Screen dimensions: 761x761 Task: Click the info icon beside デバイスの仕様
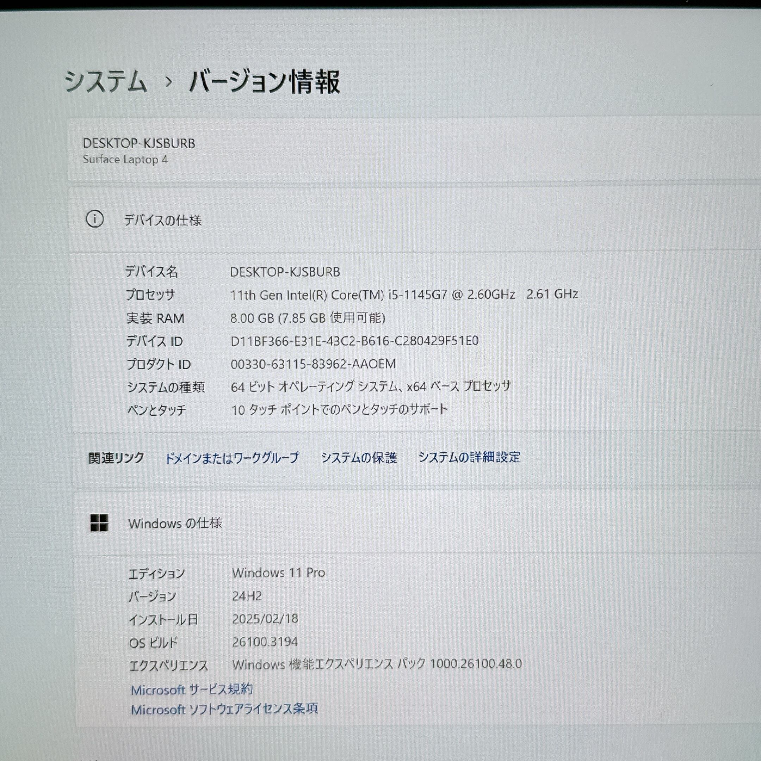95,219
